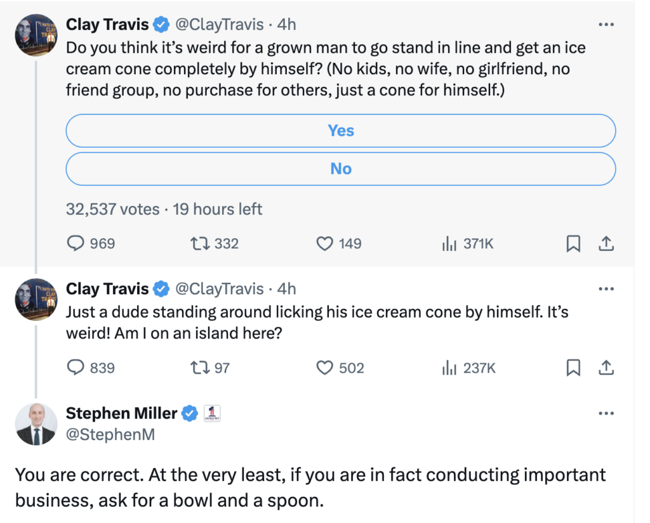
Task: Reply to the tweet with 839 replies
Action: pyautogui.click(x=76, y=368)
